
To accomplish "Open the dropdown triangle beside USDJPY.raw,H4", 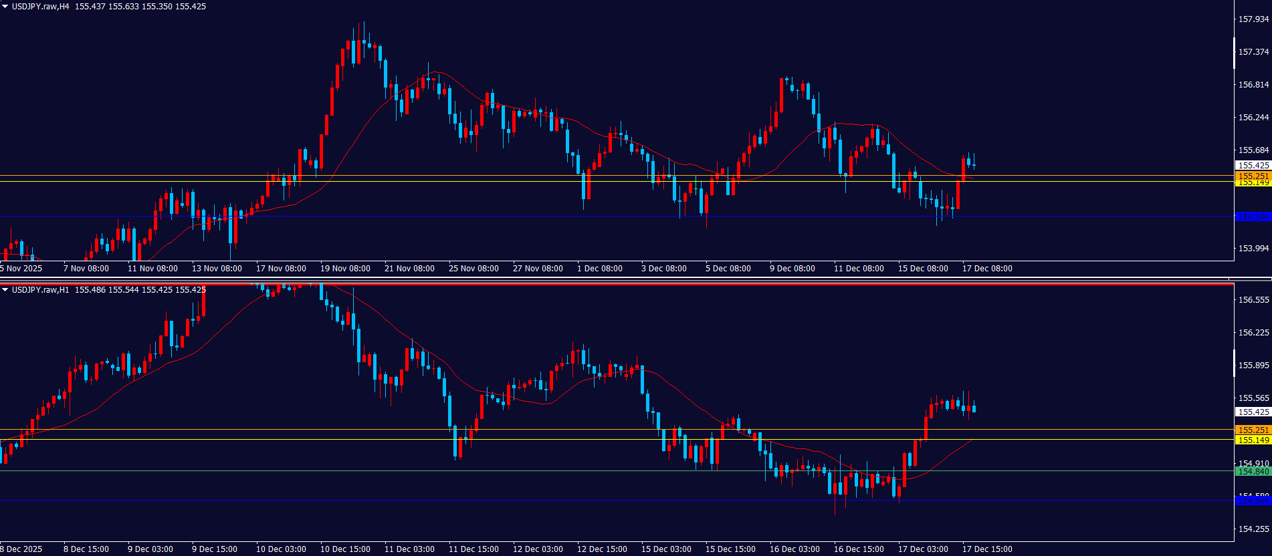I will 5,7.
